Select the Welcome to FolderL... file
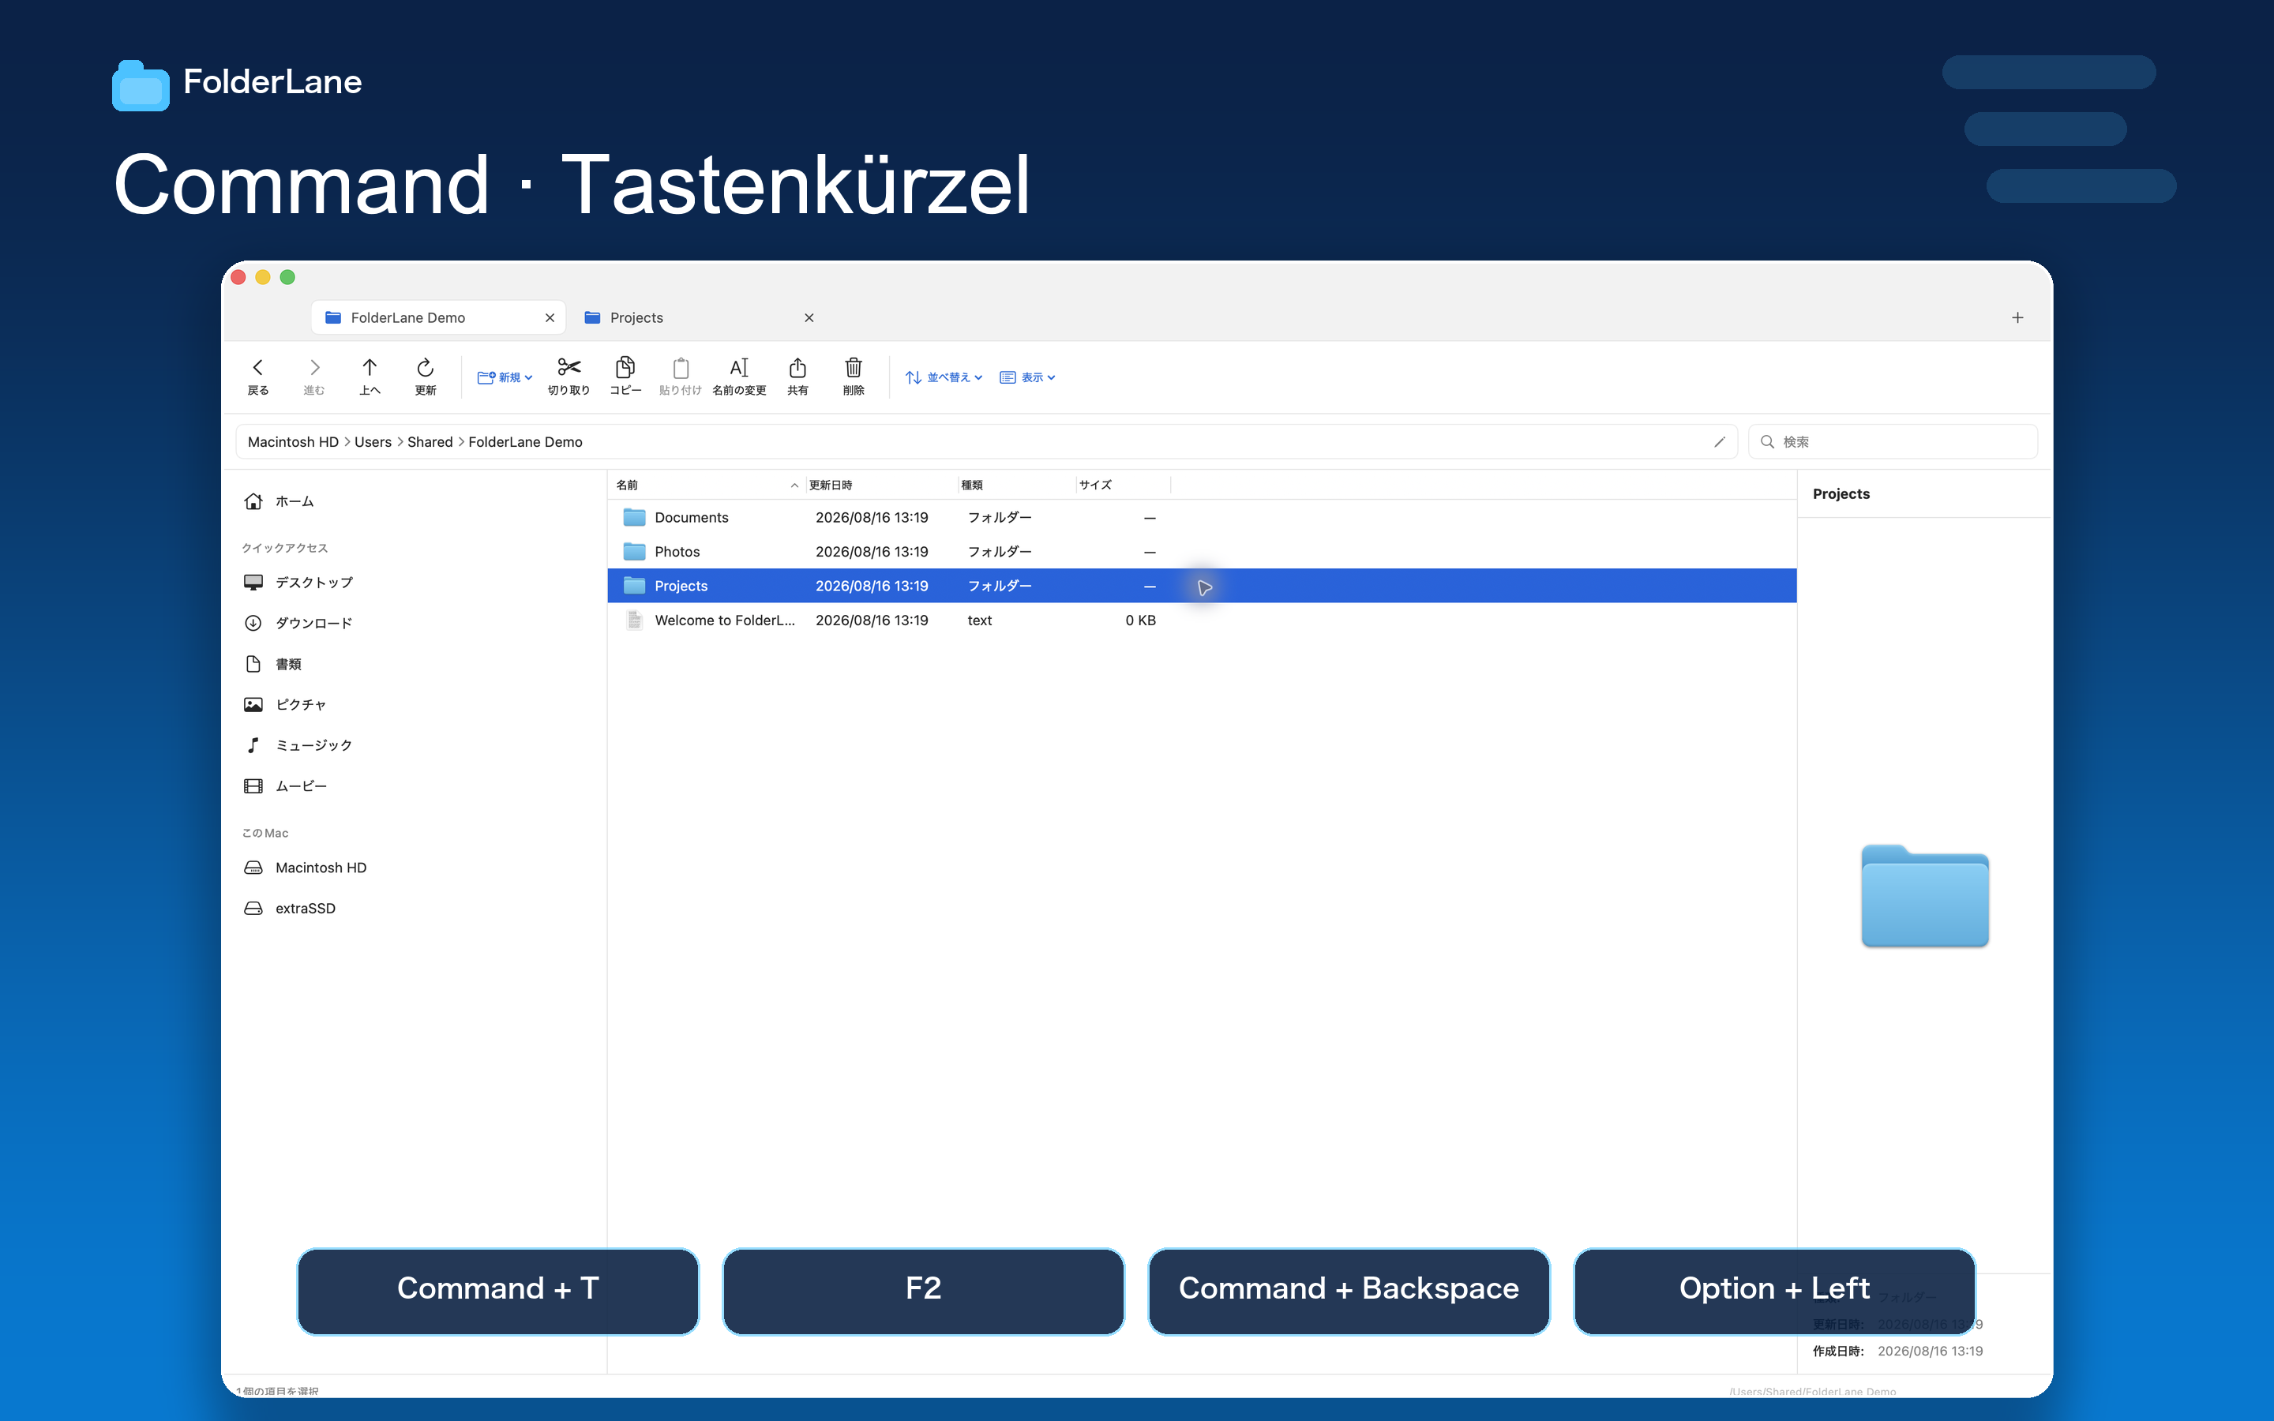 1202,621
